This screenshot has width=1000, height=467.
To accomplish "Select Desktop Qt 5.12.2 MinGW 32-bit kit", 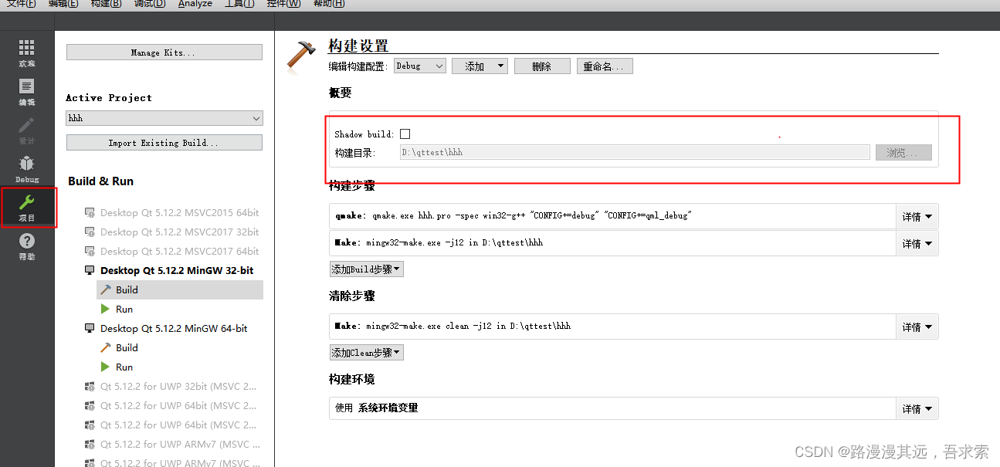I will click(176, 270).
